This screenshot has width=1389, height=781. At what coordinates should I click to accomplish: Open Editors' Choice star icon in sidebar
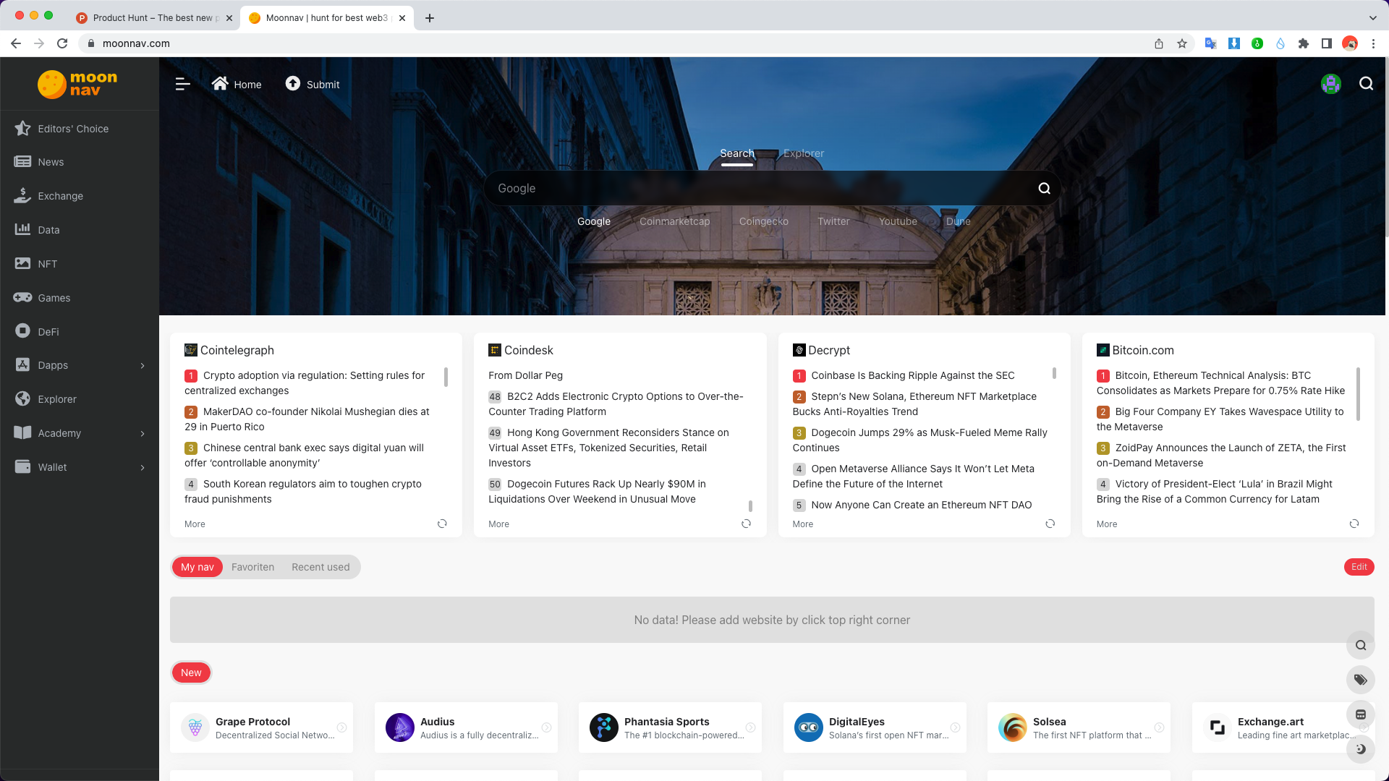[22, 128]
